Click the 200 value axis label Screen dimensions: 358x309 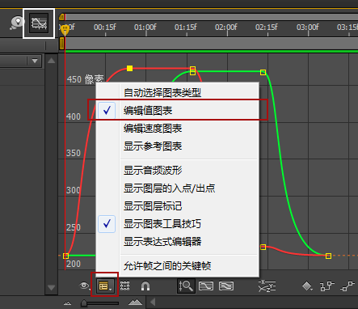(74, 264)
